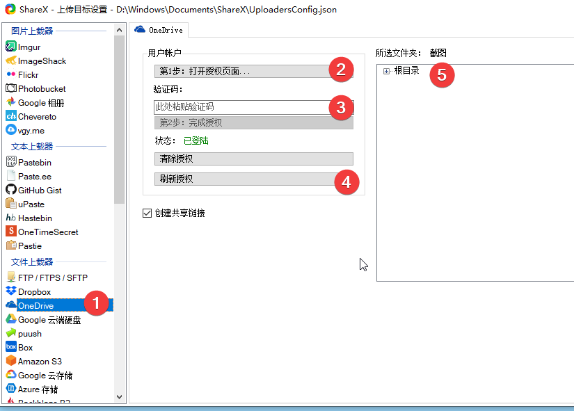Select Imgur in the uploader list
Screen dimensions: 574x411
coord(29,47)
